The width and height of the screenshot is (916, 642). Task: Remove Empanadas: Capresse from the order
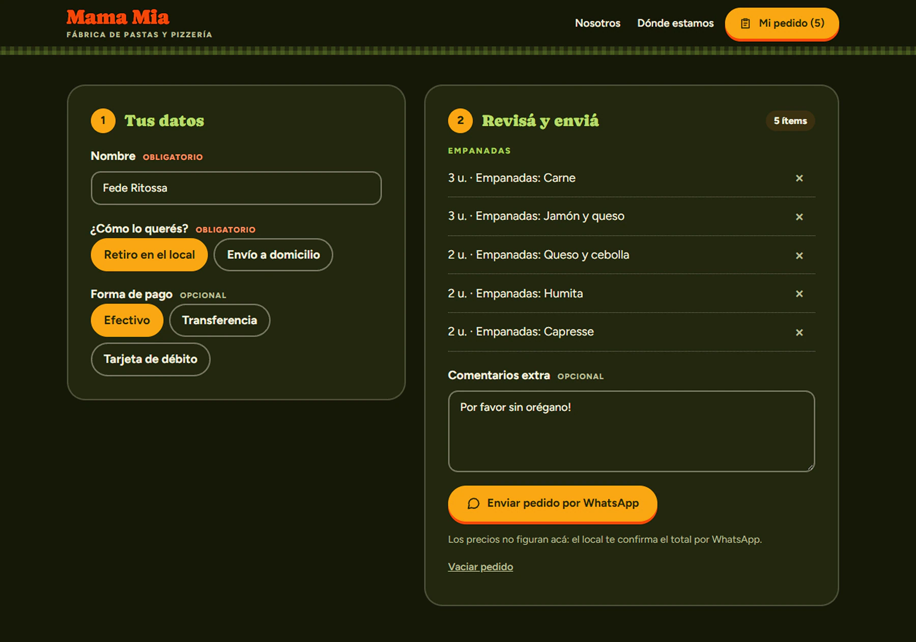pos(799,332)
